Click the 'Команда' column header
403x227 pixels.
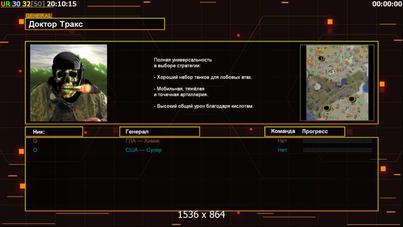(x=283, y=131)
